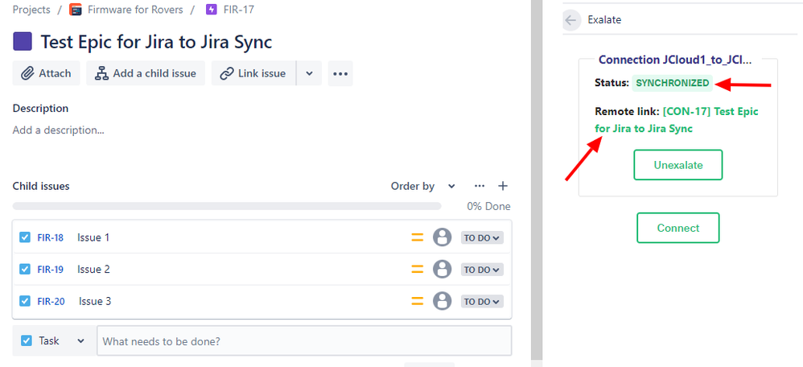Click the Child issues heading
The height and width of the screenshot is (367, 803).
click(41, 186)
